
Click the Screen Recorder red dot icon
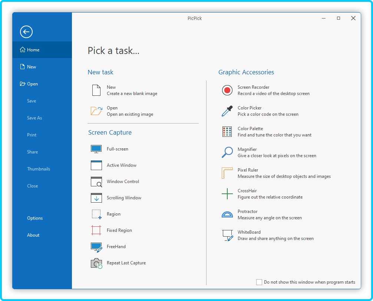click(227, 90)
